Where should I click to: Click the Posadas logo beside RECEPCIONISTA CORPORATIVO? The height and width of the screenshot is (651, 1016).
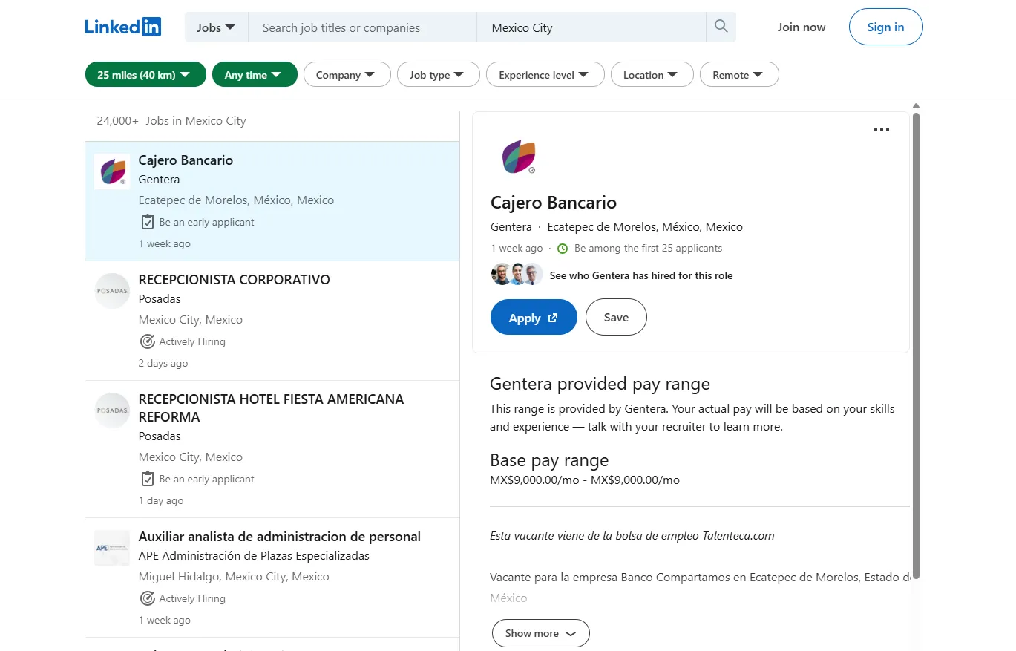click(112, 291)
